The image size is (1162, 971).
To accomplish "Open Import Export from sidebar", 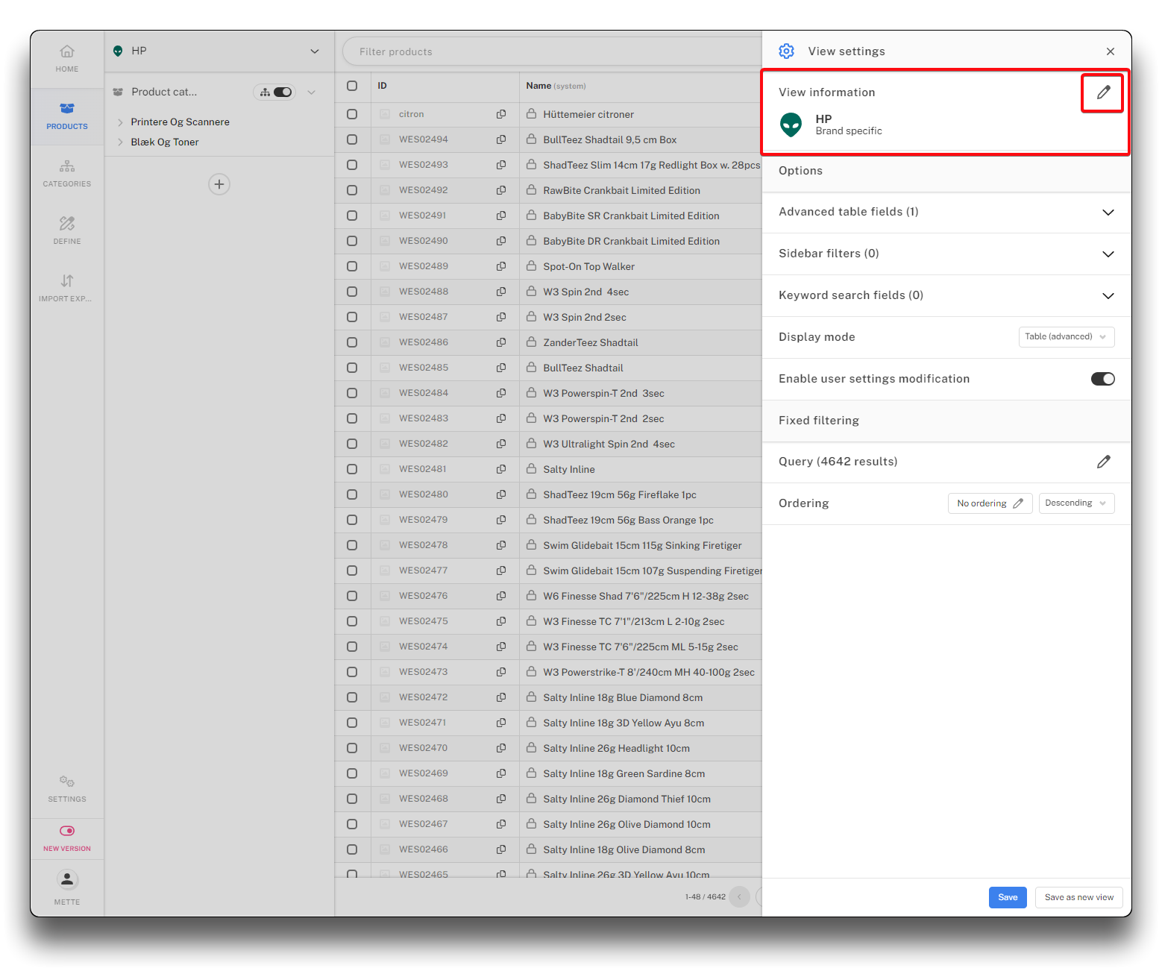I will coord(67,287).
